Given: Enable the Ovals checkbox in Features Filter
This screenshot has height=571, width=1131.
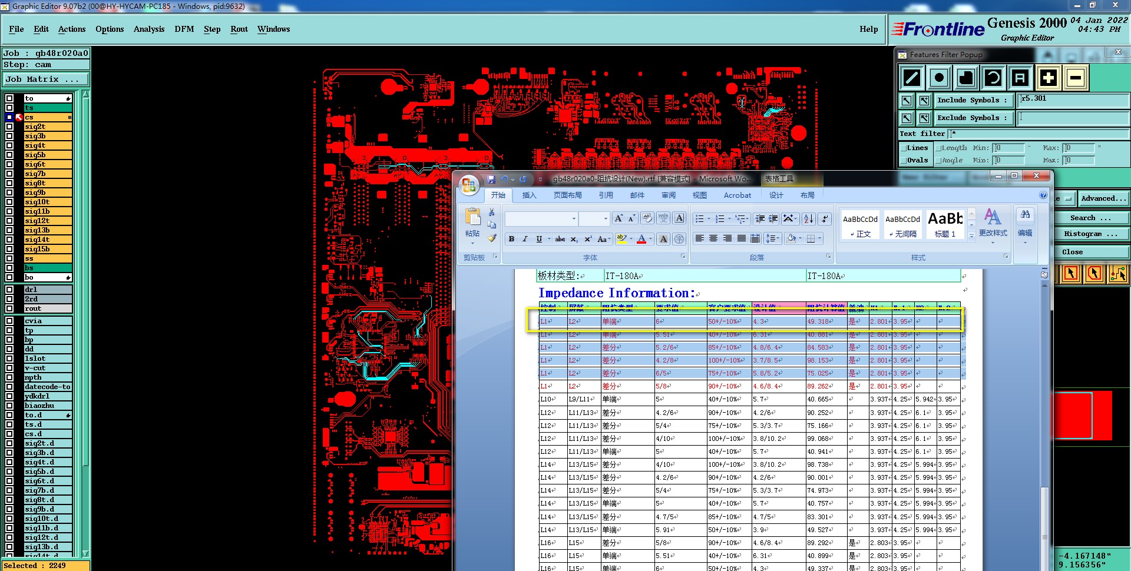Looking at the screenshot, I should point(903,160).
